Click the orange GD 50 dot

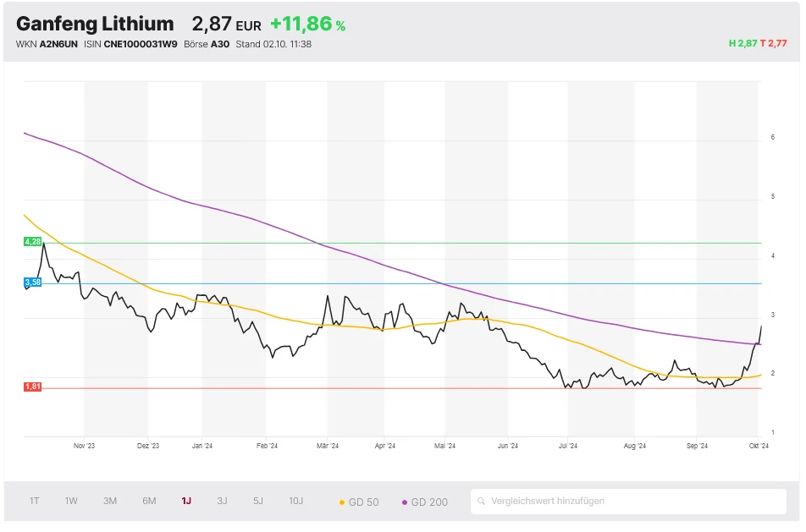(x=342, y=502)
